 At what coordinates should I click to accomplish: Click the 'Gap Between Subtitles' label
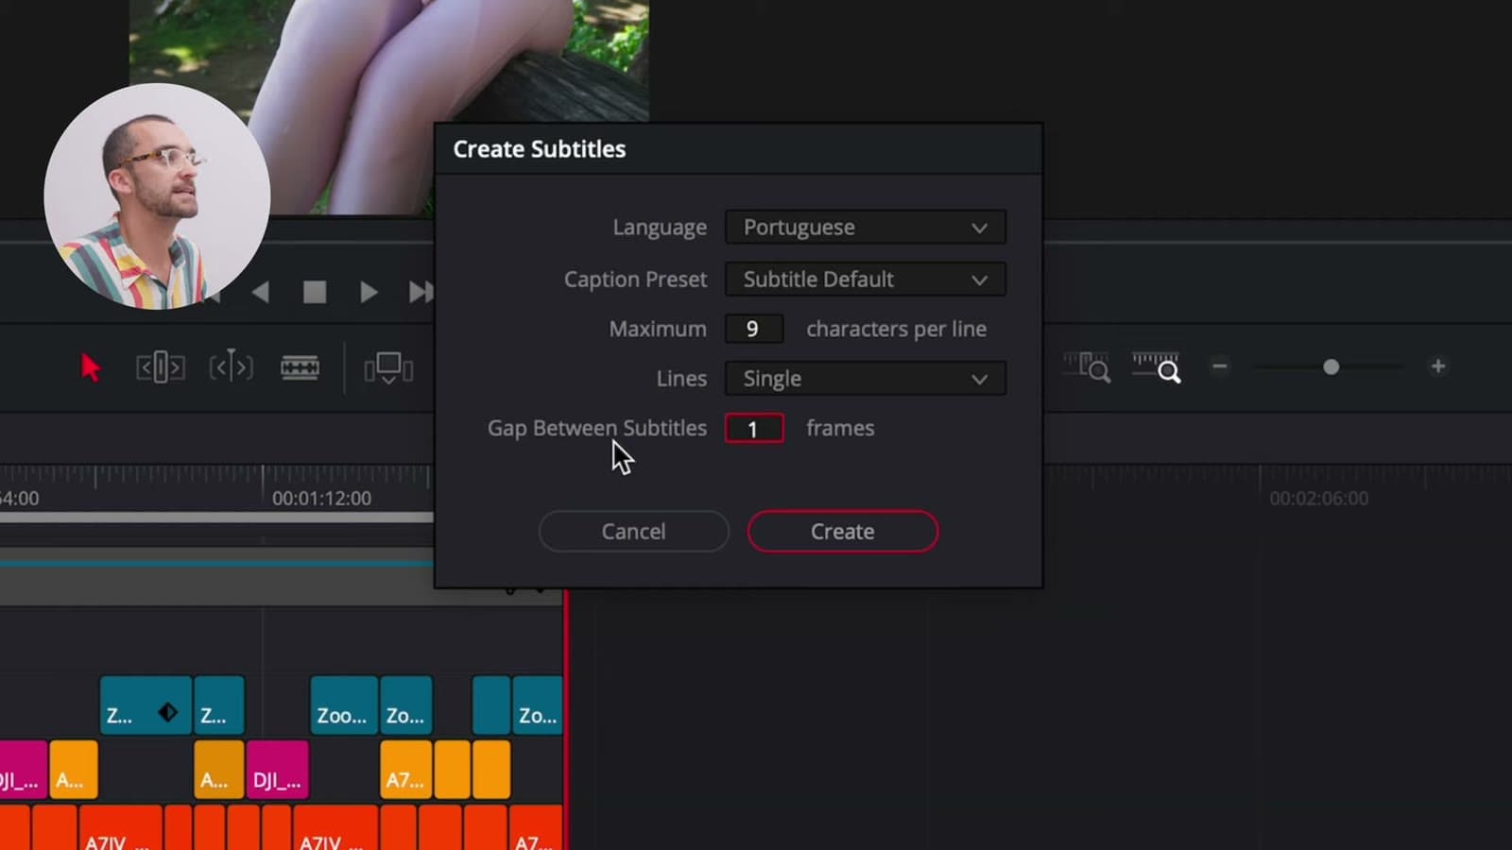(597, 428)
